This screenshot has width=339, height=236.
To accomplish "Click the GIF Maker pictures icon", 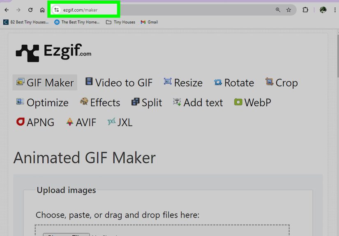I will (20, 82).
